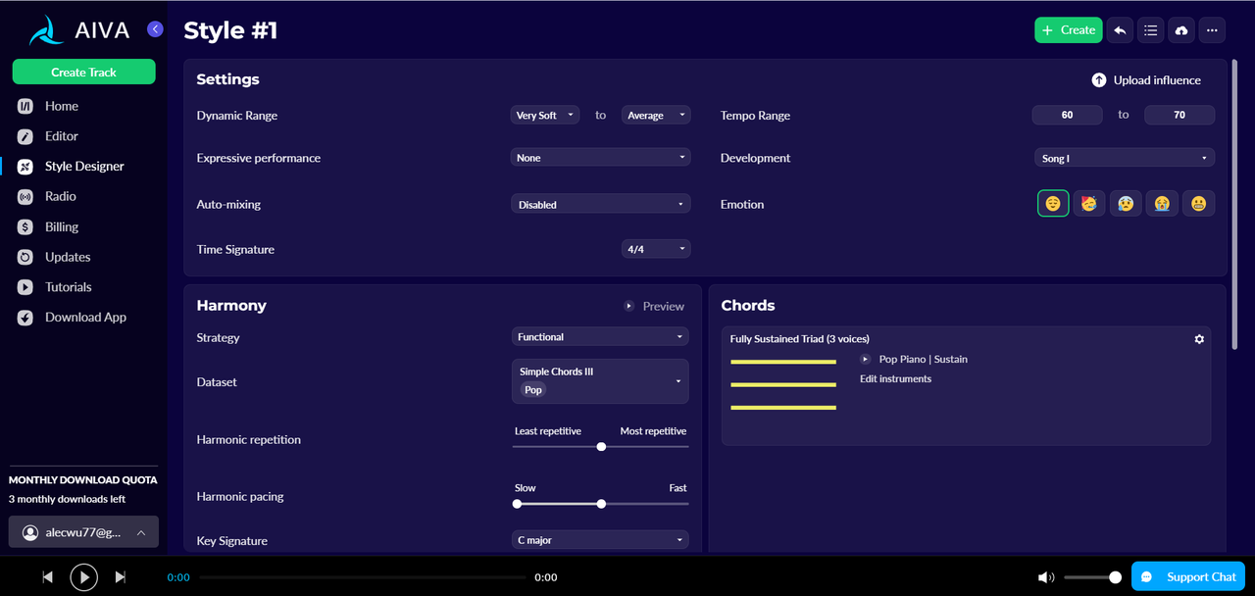Click the green Create Track button
This screenshot has height=596, width=1255.
pos(83,73)
